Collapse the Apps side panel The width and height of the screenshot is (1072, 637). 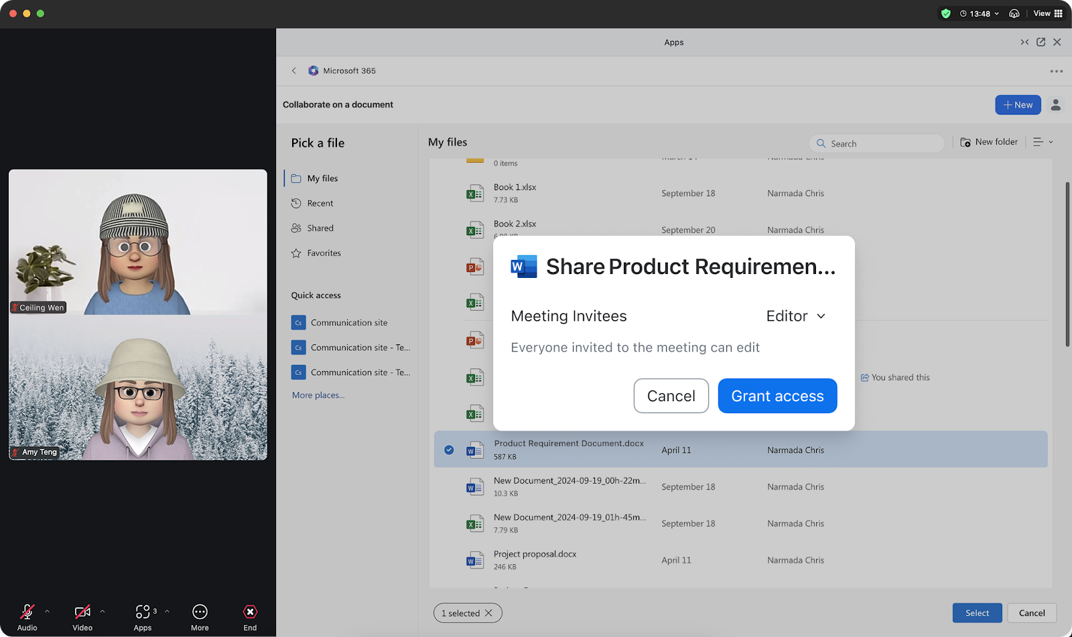pyautogui.click(x=1024, y=42)
